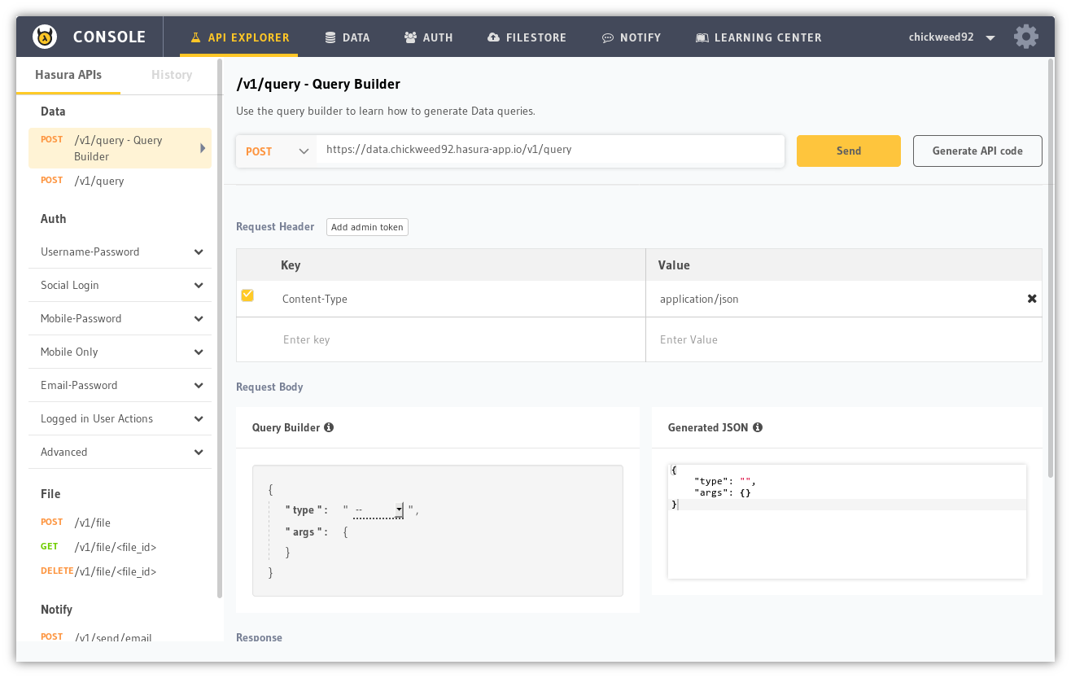The image size is (1071, 678).
Task: Click the request URL field
Action: (x=550, y=151)
